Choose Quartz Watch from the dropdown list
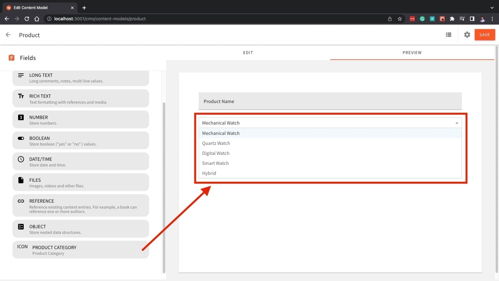The image size is (499, 281). click(216, 143)
